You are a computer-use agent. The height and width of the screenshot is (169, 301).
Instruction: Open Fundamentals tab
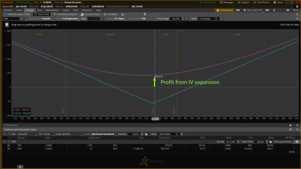point(130,14)
